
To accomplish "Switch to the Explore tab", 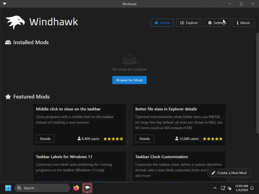I will click(189, 23).
